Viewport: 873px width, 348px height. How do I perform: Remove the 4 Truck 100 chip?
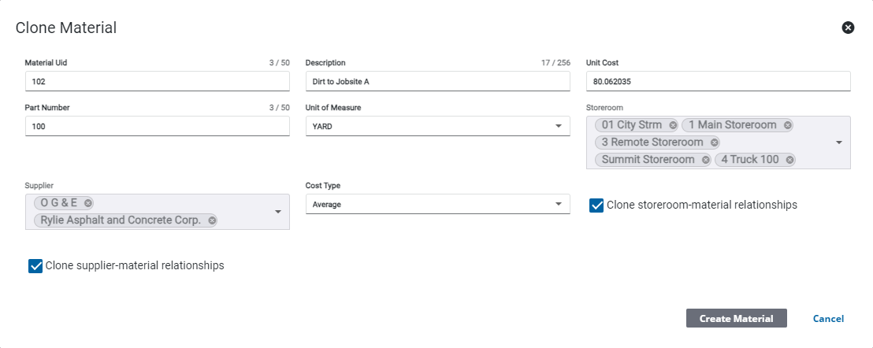coord(789,160)
